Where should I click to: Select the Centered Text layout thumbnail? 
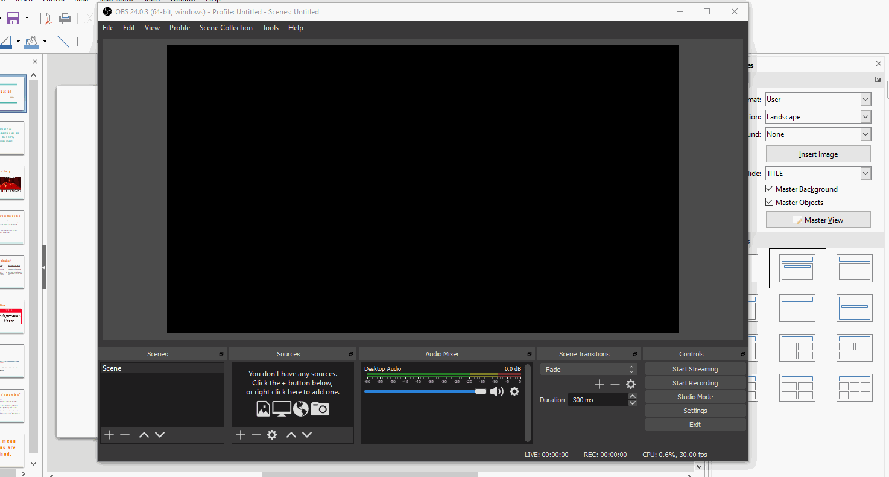point(855,308)
